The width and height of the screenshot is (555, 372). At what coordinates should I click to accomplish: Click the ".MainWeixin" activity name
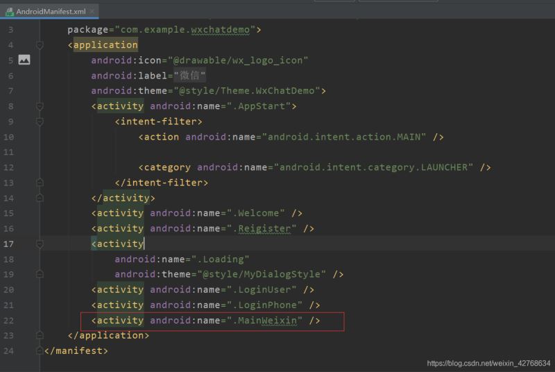click(264, 321)
